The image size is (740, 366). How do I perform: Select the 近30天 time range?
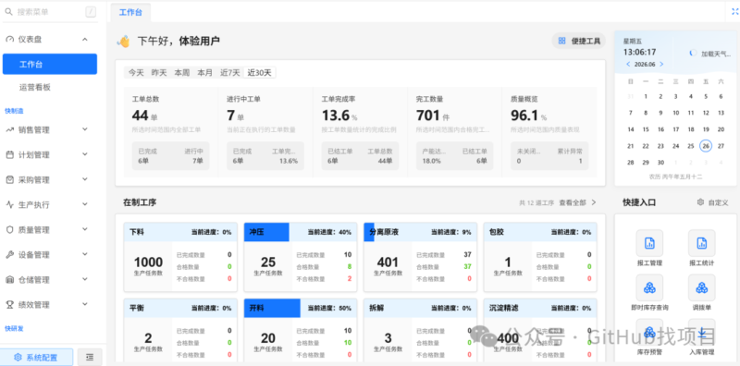(x=260, y=73)
